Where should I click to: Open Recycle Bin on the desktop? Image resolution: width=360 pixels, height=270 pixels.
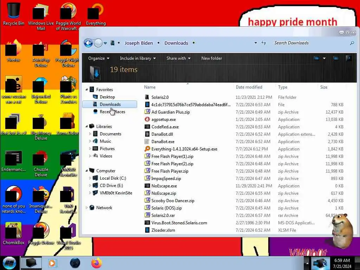(x=14, y=13)
